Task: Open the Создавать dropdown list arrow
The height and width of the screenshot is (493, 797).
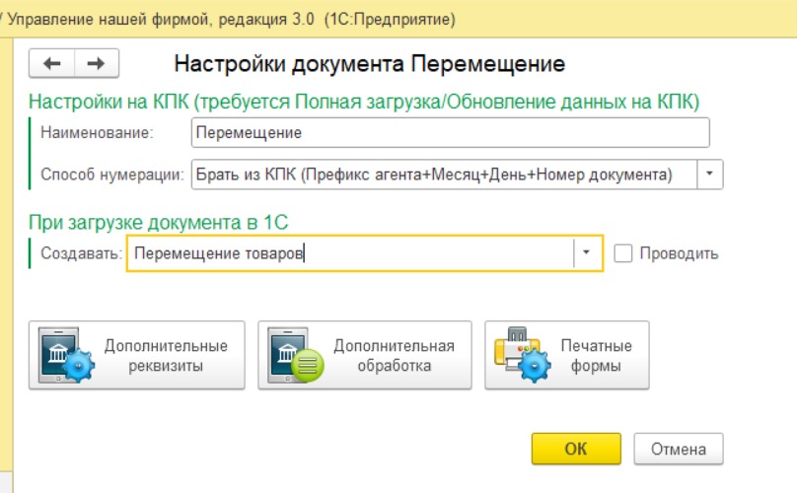Action: point(586,253)
